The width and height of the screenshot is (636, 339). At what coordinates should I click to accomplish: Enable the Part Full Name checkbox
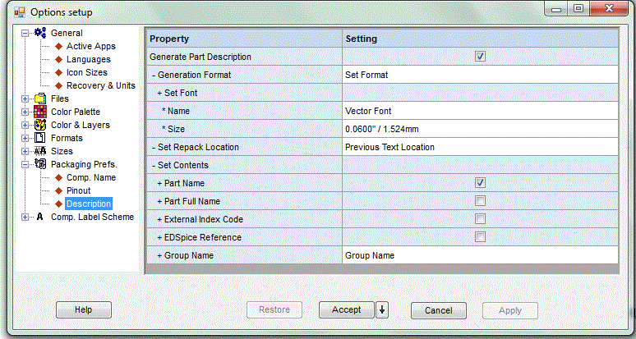pyautogui.click(x=480, y=201)
